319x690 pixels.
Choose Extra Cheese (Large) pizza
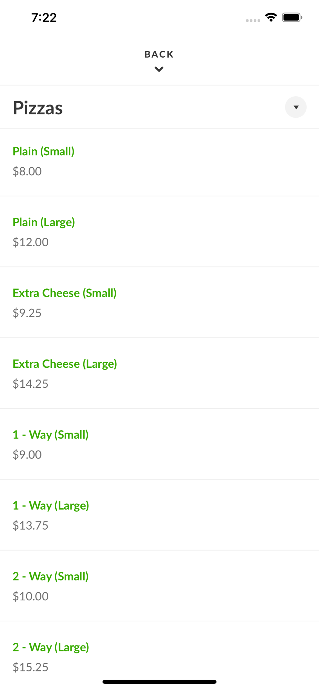(x=65, y=364)
